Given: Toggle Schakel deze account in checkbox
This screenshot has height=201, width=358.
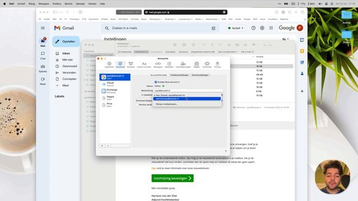Looking at the screenshot, I should (x=156, y=82).
